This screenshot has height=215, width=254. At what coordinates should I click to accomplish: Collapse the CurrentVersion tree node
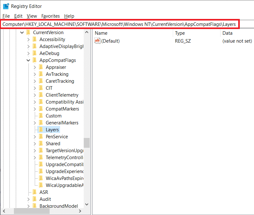[x=22, y=33]
